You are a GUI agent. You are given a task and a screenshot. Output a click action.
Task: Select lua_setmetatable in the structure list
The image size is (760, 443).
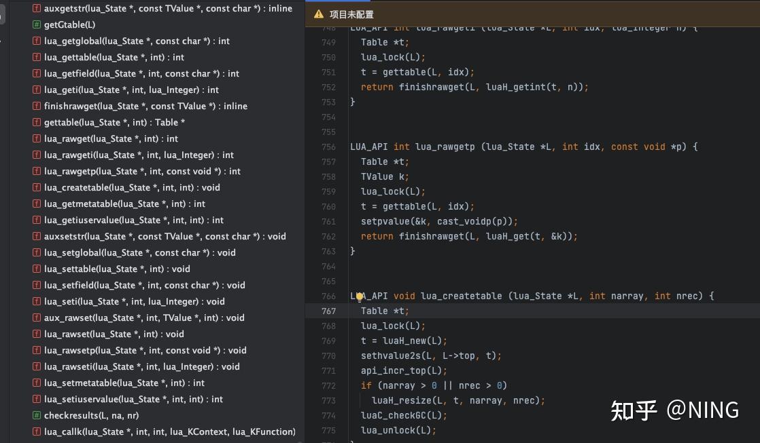(x=124, y=383)
